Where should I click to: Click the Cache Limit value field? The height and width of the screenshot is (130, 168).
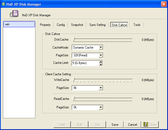(85, 63)
